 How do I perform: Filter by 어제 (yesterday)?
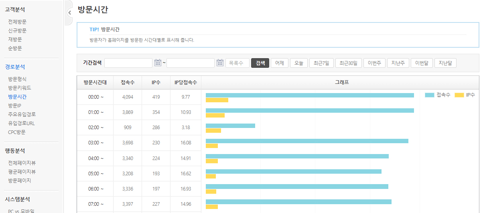(x=280, y=63)
